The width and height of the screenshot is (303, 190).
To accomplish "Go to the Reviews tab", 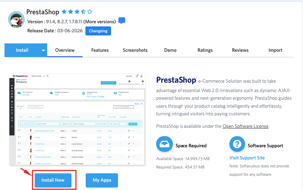I will coord(240,50).
